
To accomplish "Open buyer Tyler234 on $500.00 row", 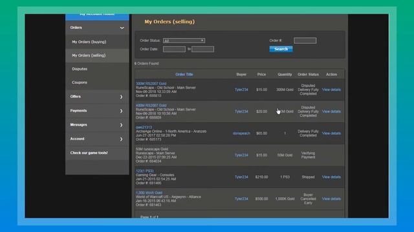I will tap(241, 199).
